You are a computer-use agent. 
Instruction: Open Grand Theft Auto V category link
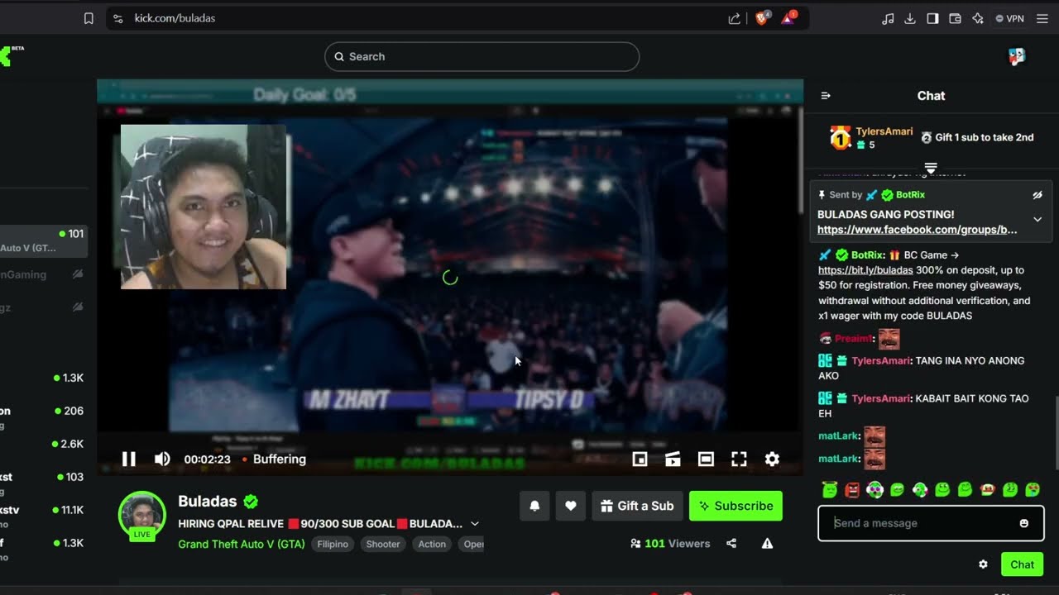tap(242, 544)
